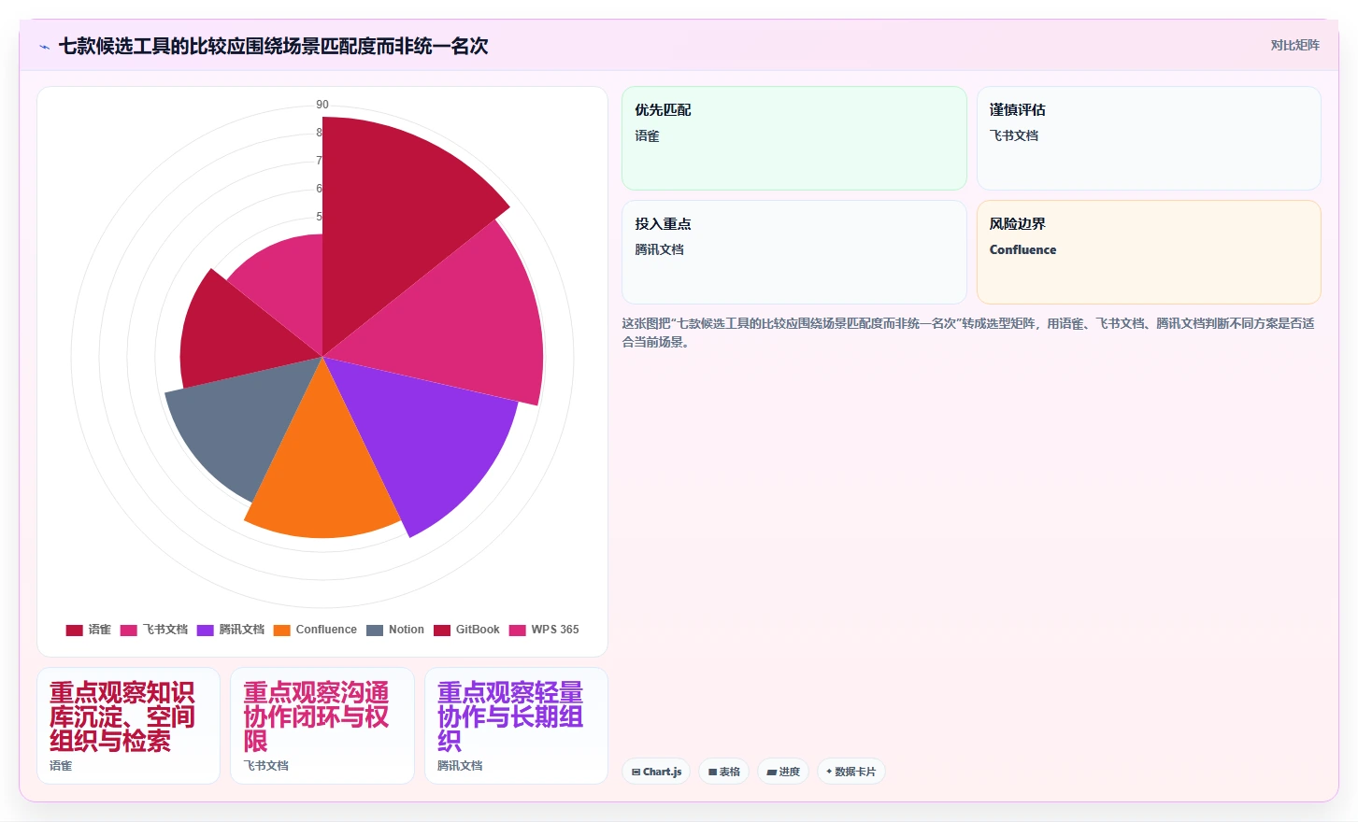Click 飞书文档 text in 谨慎评估 card
The width and height of the screenshot is (1358, 822).
click(x=1014, y=135)
